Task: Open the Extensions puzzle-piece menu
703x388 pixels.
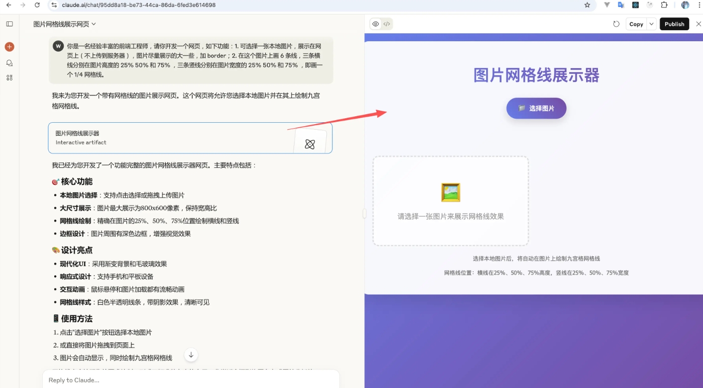Action: pyautogui.click(x=664, y=5)
